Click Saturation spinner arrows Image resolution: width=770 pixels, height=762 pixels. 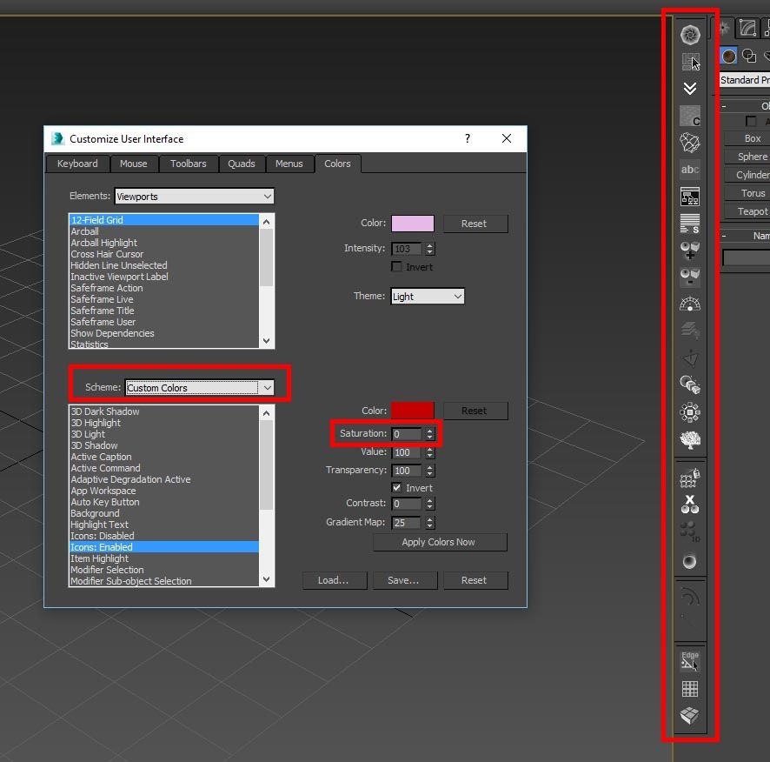pyautogui.click(x=429, y=433)
